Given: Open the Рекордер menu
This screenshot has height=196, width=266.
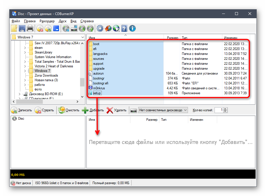Looking at the screenshot, I should [x=47, y=21].
